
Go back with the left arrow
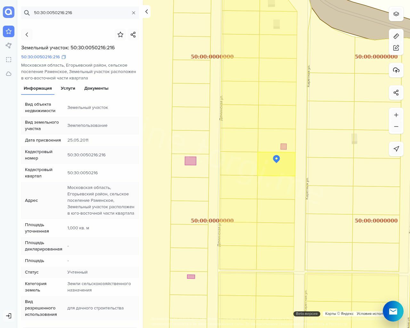27,35
